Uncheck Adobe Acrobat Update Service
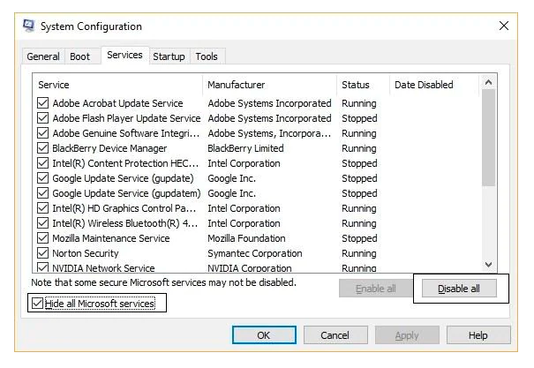 coord(42,102)
